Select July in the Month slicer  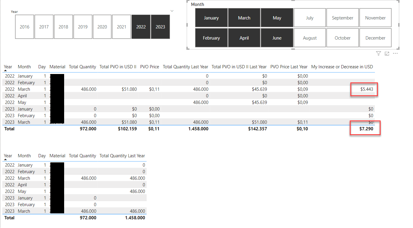(310, 18)
